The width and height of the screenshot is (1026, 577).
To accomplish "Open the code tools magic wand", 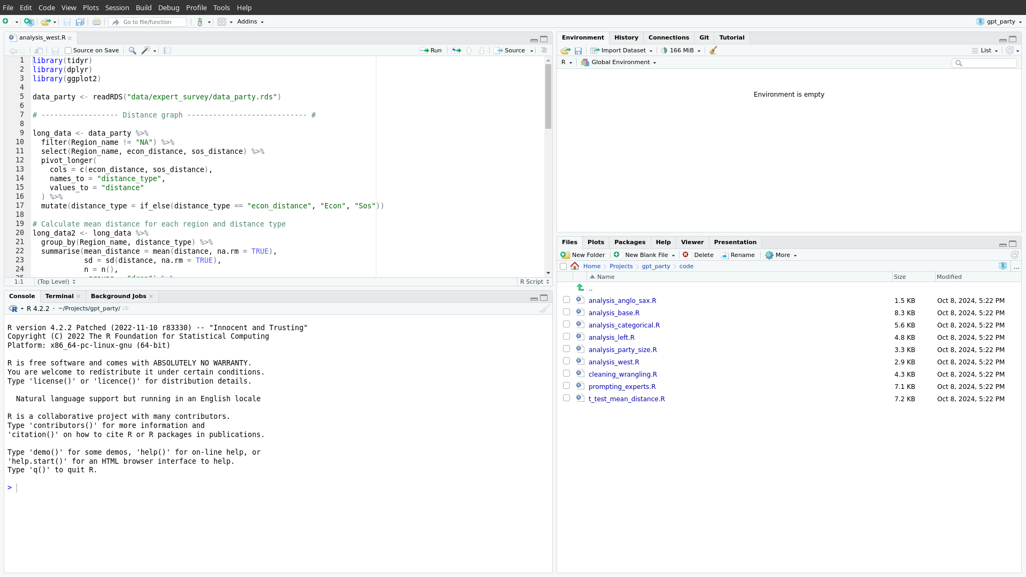I will coord(145,50).
